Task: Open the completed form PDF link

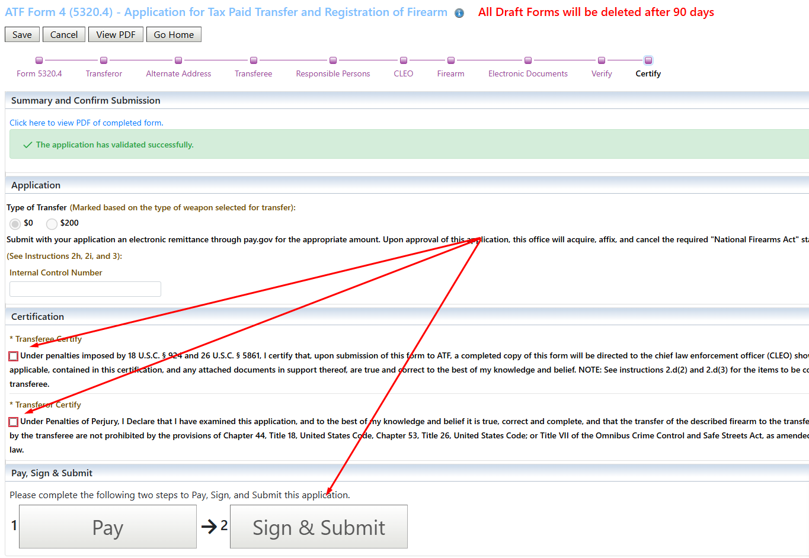Action: pos(86,123)
